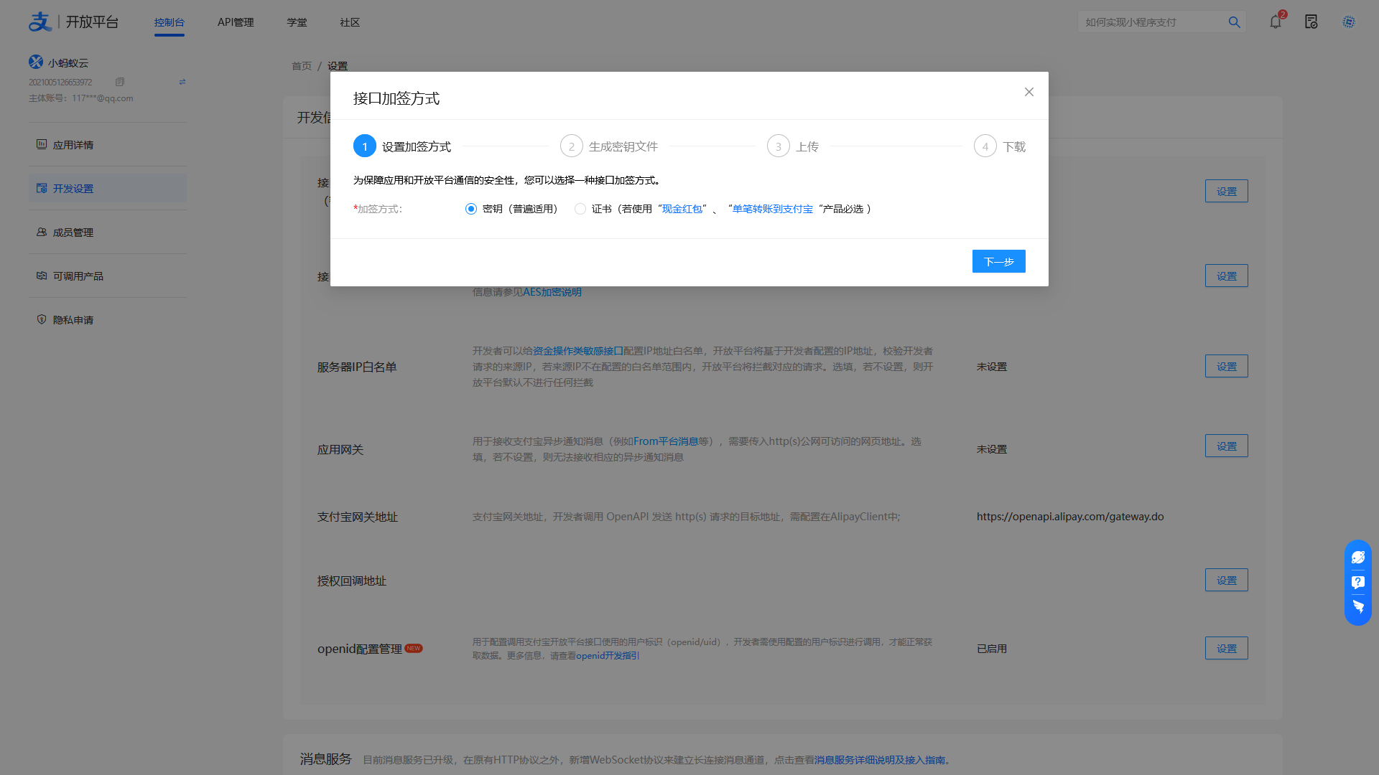Select the 密钥（普遍适用） radio option
The width and height of the screenshot is (1379, 775).
[x=471, y=209]
